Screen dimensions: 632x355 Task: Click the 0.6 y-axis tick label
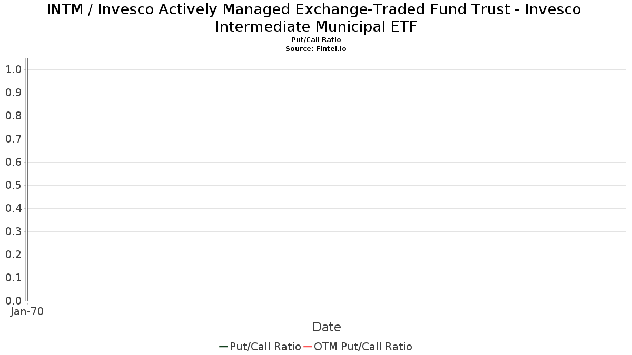coord(13,162)
